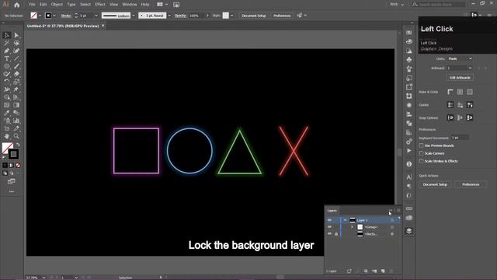The image size is (497, 280).
Task: Open the Object menu
Action: point(57,5)
